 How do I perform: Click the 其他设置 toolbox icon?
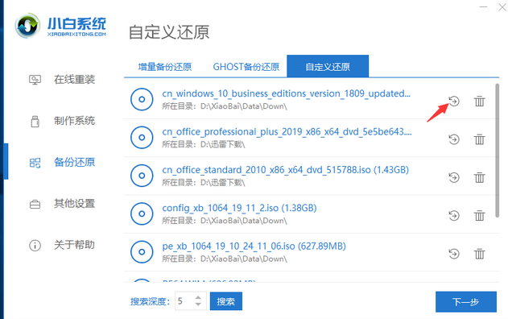pos(35,205)
